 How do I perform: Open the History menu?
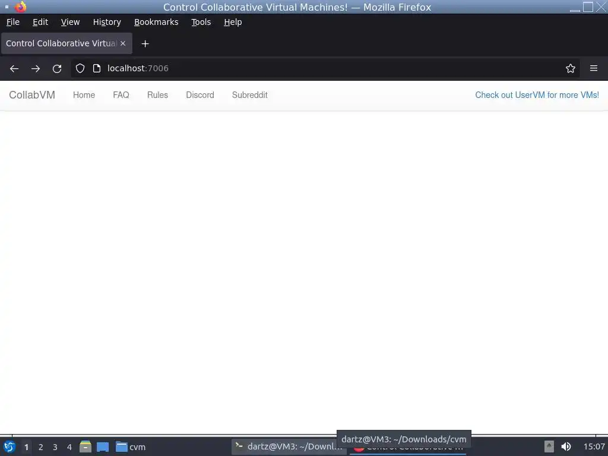[107, 22]
